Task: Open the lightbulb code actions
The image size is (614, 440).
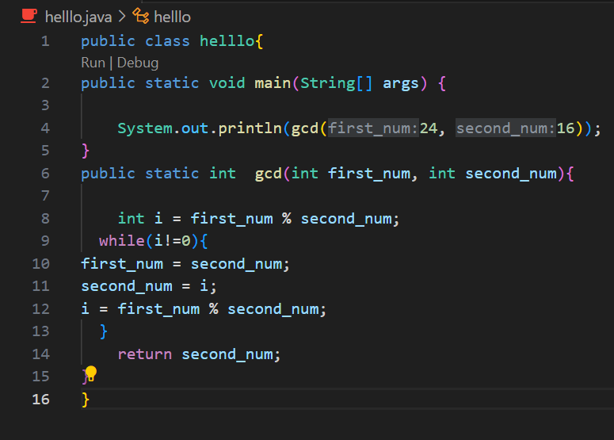Action: [x=91, y=373]
